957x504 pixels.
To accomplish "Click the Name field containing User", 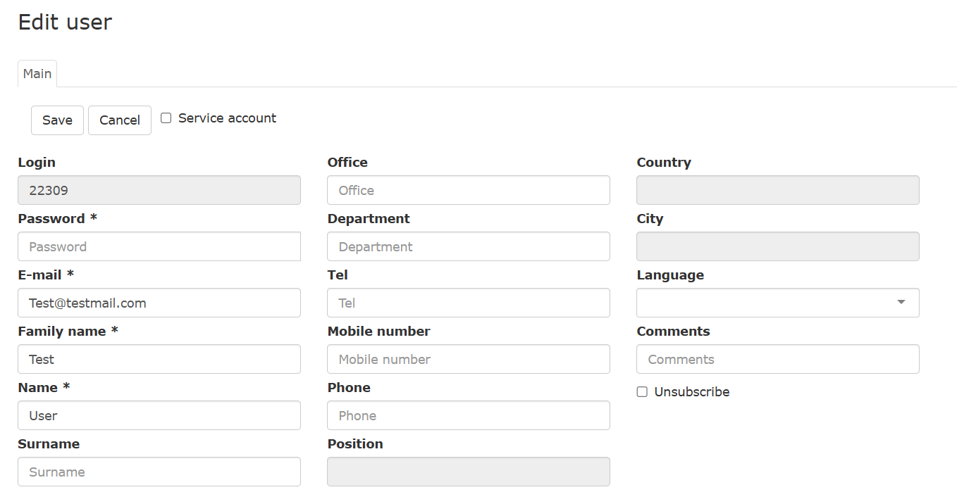I will (x=159, y=415).
